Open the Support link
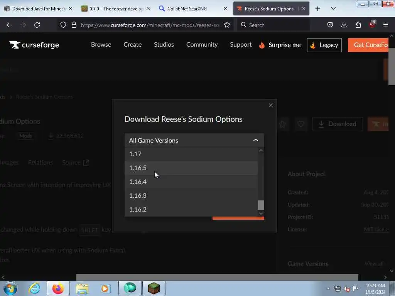This screenshot has width=395, height=296. [241, 45]
